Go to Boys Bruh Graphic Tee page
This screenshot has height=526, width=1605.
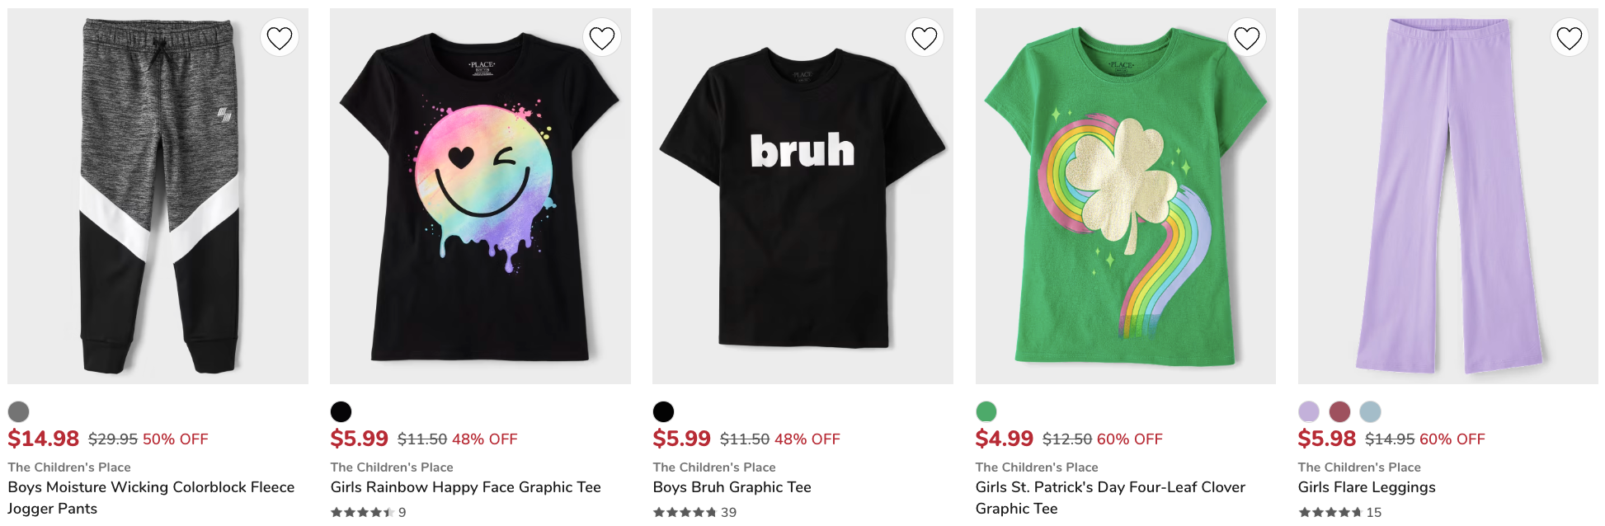[x=732, y=487]
